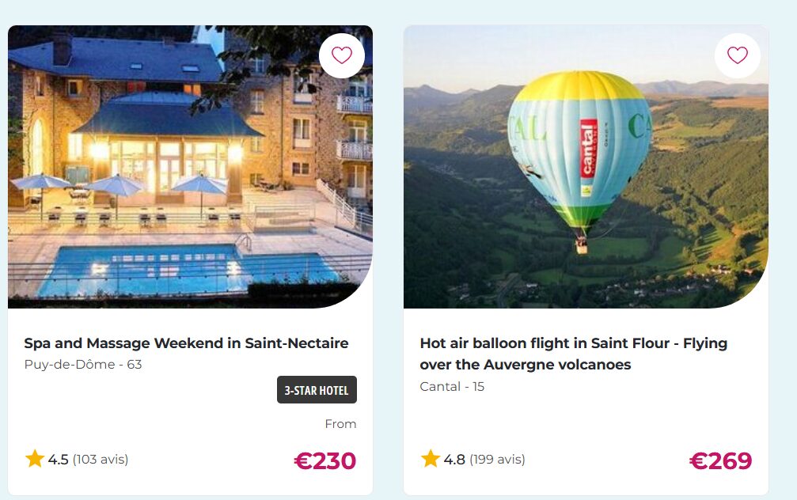Open the spa hotel pool photo
Image resolution: width=797 pixels, height=500 pixels.
tap(190, 167)
